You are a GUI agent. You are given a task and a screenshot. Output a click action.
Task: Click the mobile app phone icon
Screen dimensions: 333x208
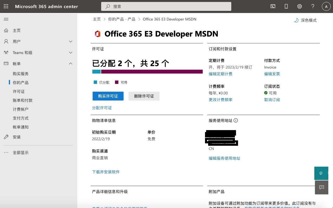tap(286, 6)
